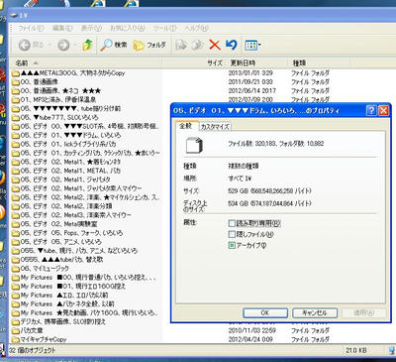Toggle the Archive attribute checkbox
Viewport: 396px width, 362px height.
tap(232, 245)
